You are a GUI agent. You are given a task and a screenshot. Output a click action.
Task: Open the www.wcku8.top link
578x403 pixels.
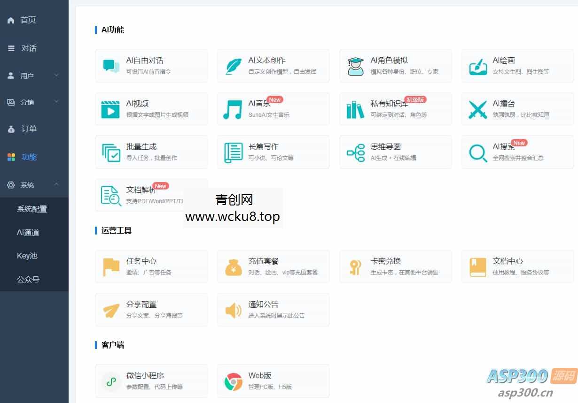(x=233, y=217)
